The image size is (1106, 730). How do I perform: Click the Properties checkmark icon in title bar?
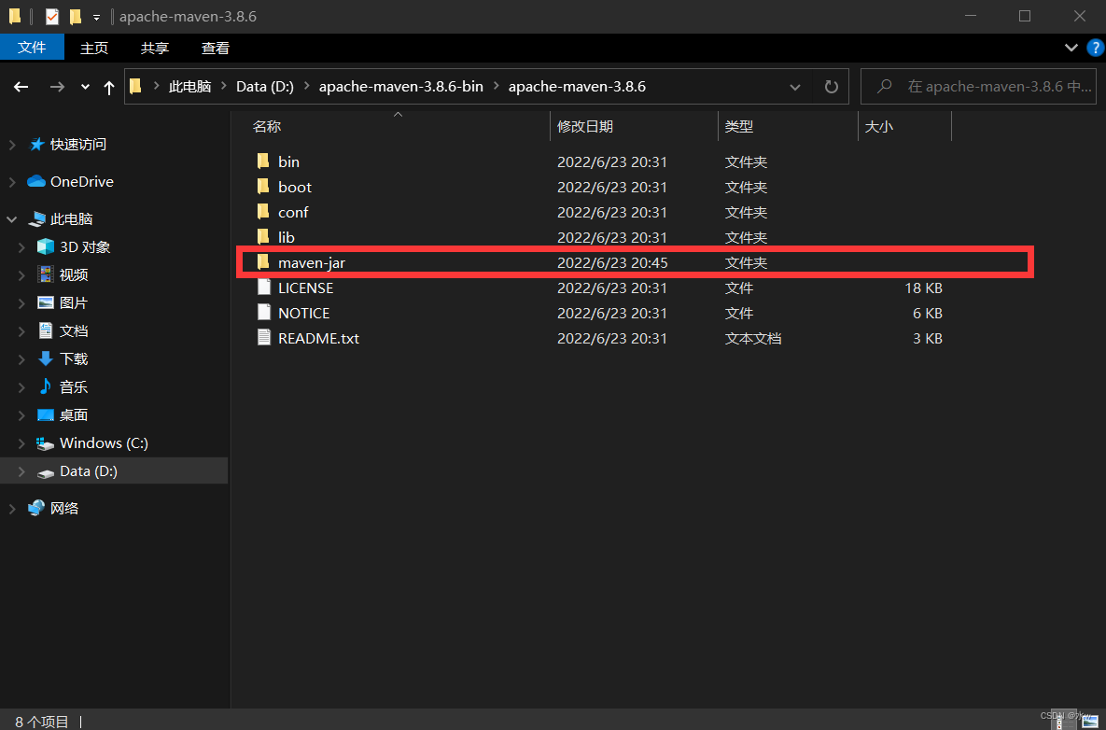[52, 16]
